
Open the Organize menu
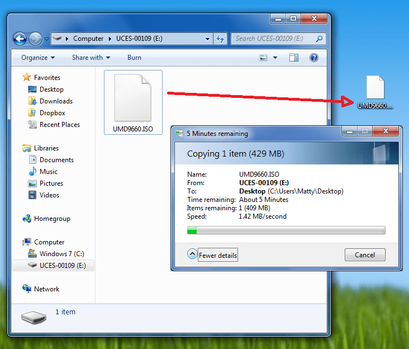coord(38,58)
